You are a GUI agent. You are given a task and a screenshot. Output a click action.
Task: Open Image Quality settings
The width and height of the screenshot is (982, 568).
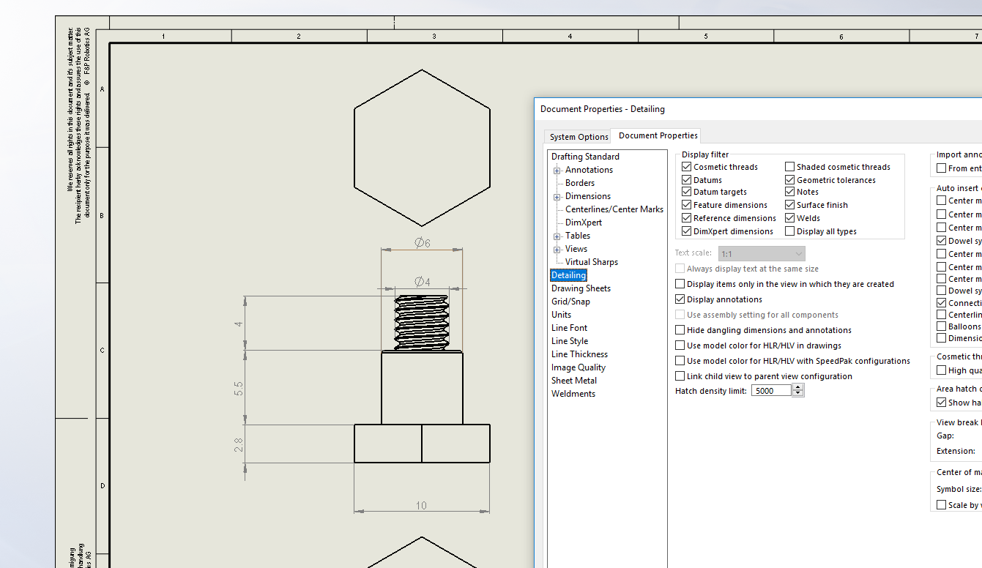578,367
